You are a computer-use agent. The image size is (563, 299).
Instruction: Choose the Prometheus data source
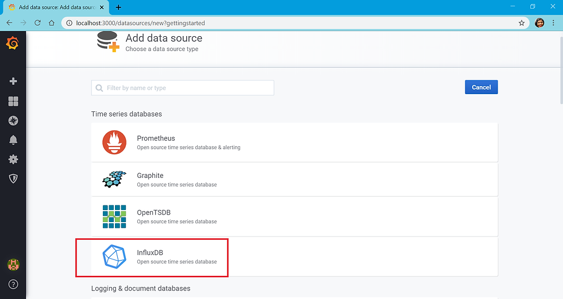click(294, 142)
